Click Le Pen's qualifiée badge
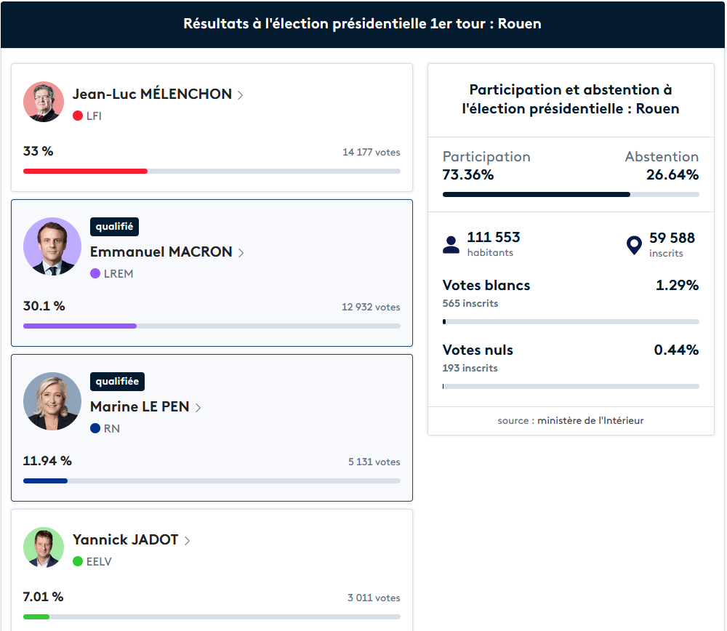Screen dimensions: 727x631 [117, 382]
